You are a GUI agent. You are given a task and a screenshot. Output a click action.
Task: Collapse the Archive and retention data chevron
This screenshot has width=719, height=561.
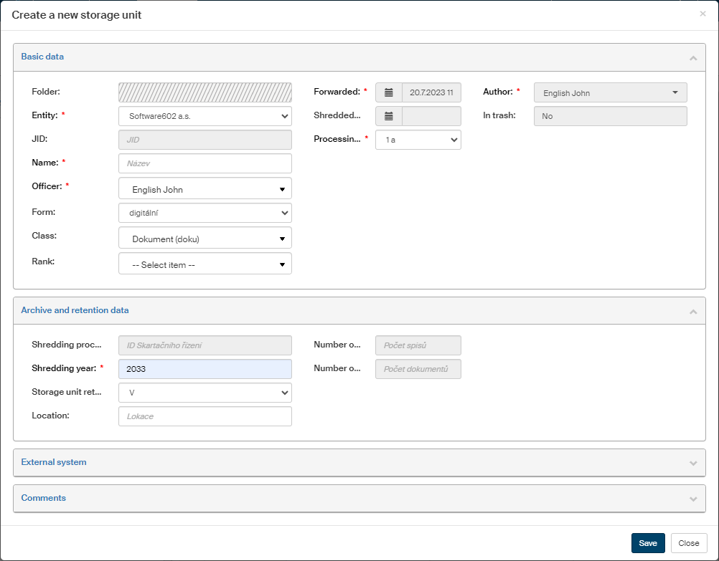692,311
